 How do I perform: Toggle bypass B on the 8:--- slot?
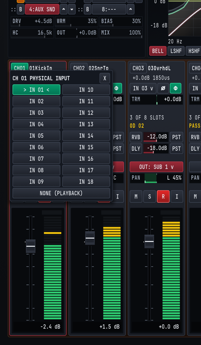tap(87, 9)
